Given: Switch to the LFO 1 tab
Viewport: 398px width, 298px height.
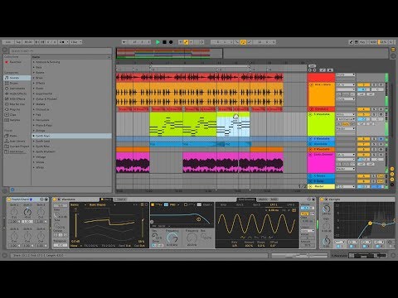Looking at the screenshot, I should click(274, 204).
